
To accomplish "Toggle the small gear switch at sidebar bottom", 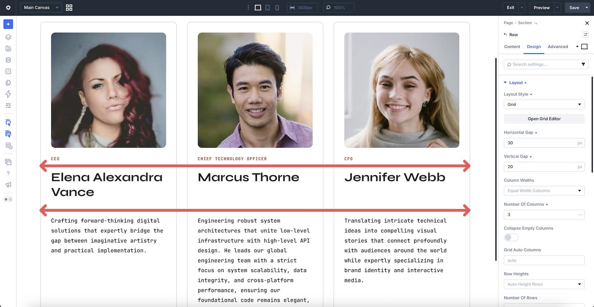I will (8, 199).
